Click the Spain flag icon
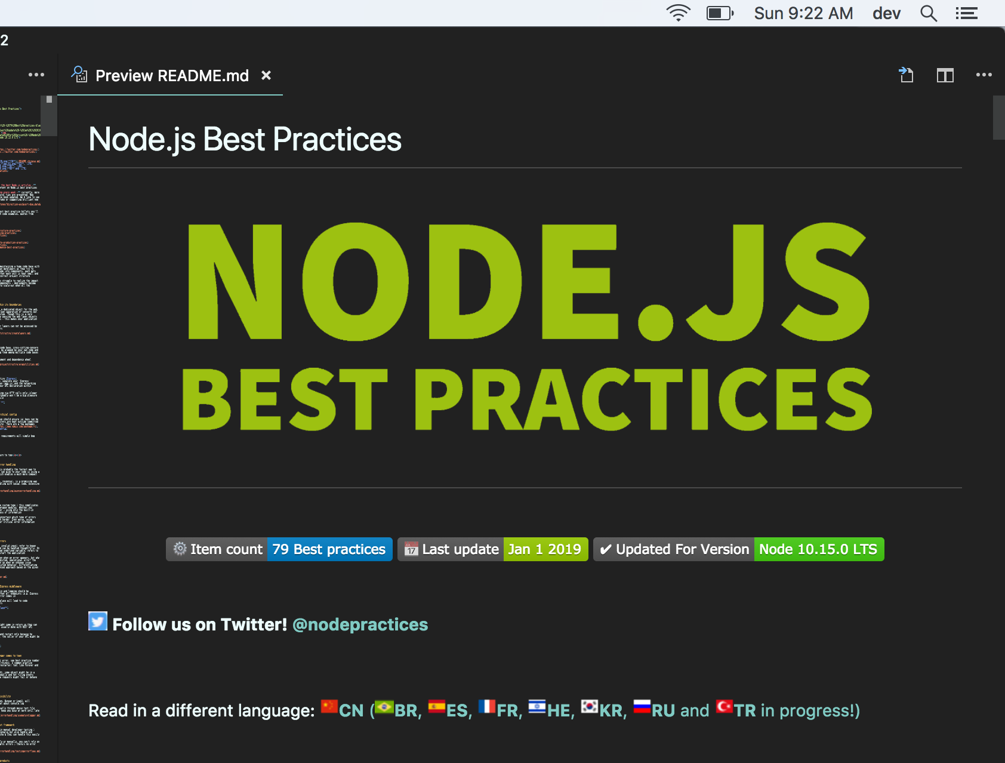The height and width of the screenshot is (763, 1005). (437, 706)
